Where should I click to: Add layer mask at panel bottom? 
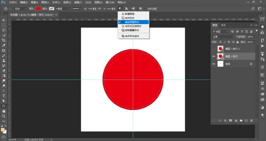coord(231,121)
